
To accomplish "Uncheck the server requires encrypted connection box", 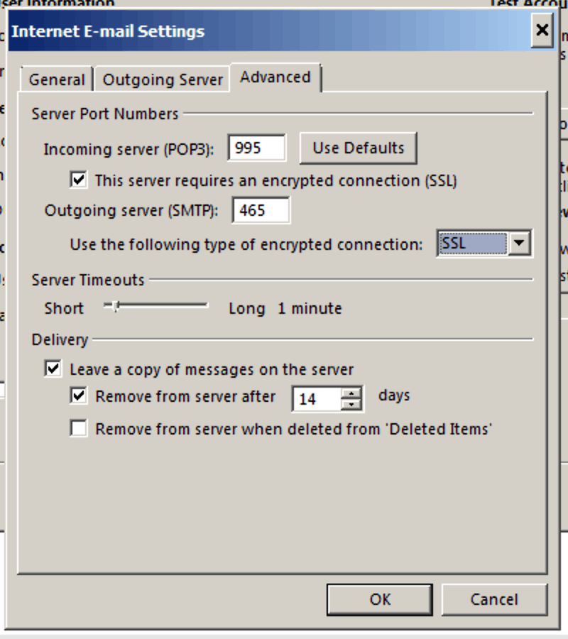I will pos(79,180).
